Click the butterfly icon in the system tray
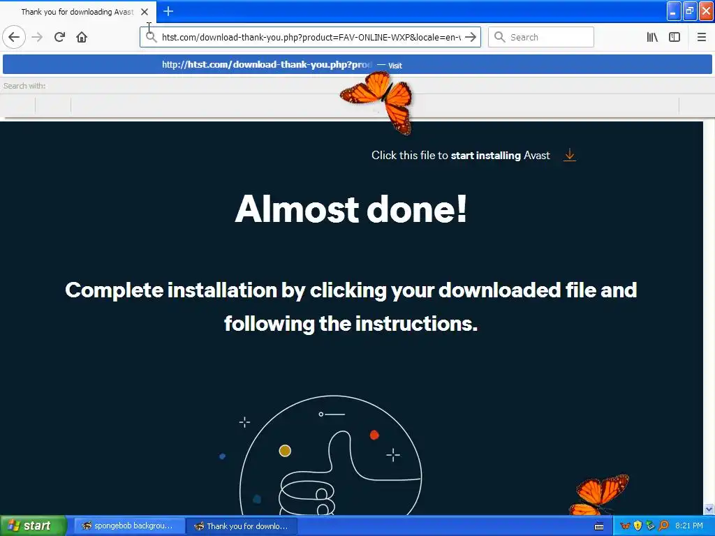The height and width of the screenshot is (536, 715). coord(626,526)
